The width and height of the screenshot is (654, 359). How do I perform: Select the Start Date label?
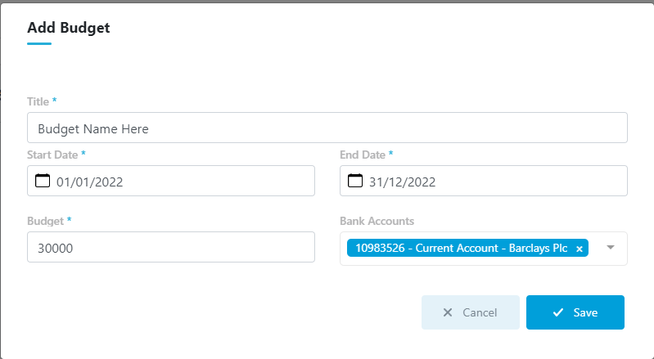(x=52, y=155)
